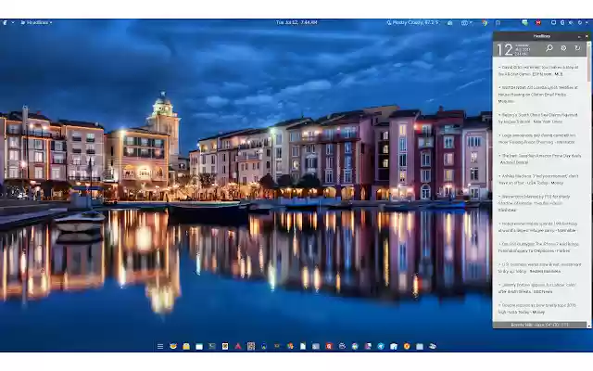Open the Headlines app menu in top bar
The height and width of the screenshot is (371, 593).
[x=36, y=22]
